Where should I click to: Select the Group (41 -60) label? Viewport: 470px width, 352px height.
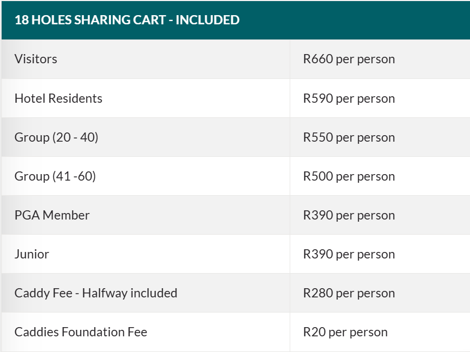point(55,176)
